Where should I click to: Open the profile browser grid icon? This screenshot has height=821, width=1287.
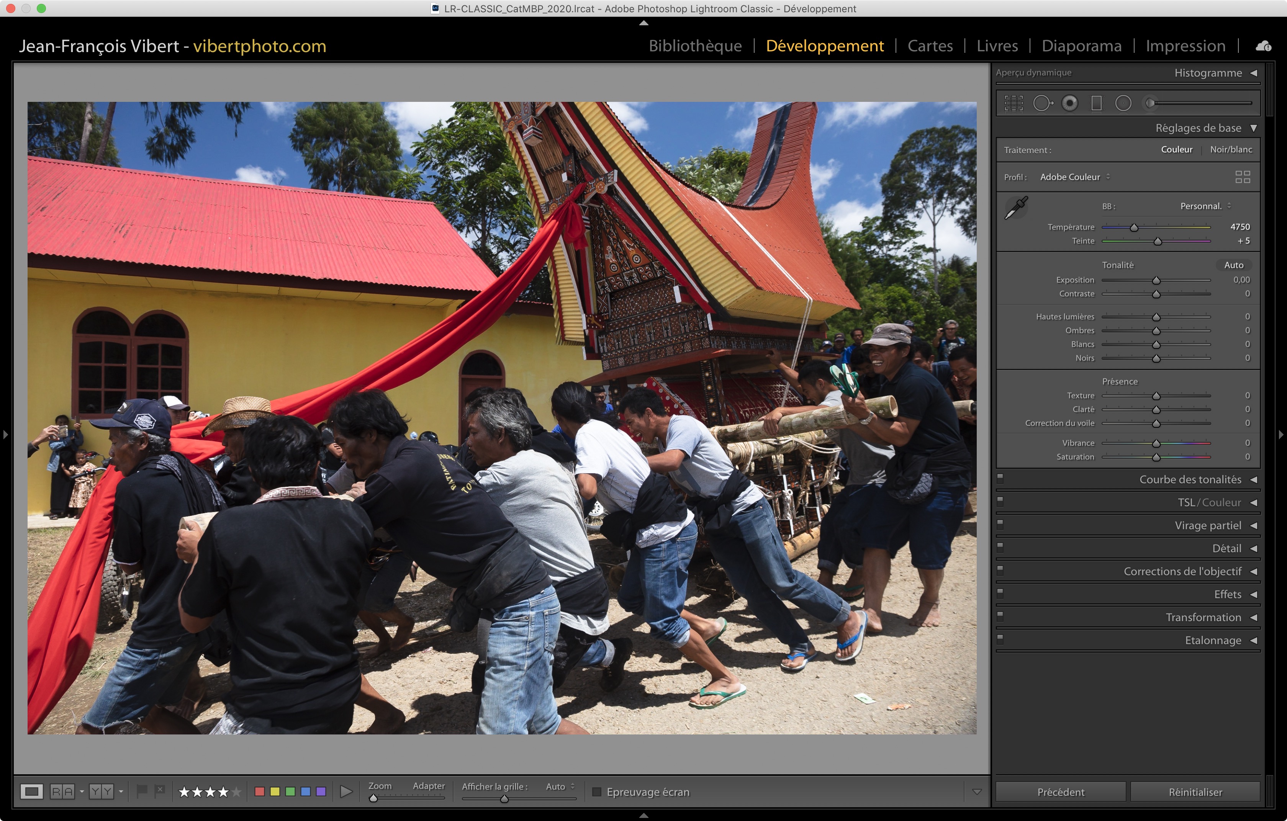[x=1243, y=177]
